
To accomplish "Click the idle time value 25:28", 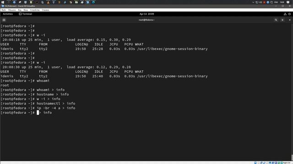I will pyautogui.click(x=98, y=49).
